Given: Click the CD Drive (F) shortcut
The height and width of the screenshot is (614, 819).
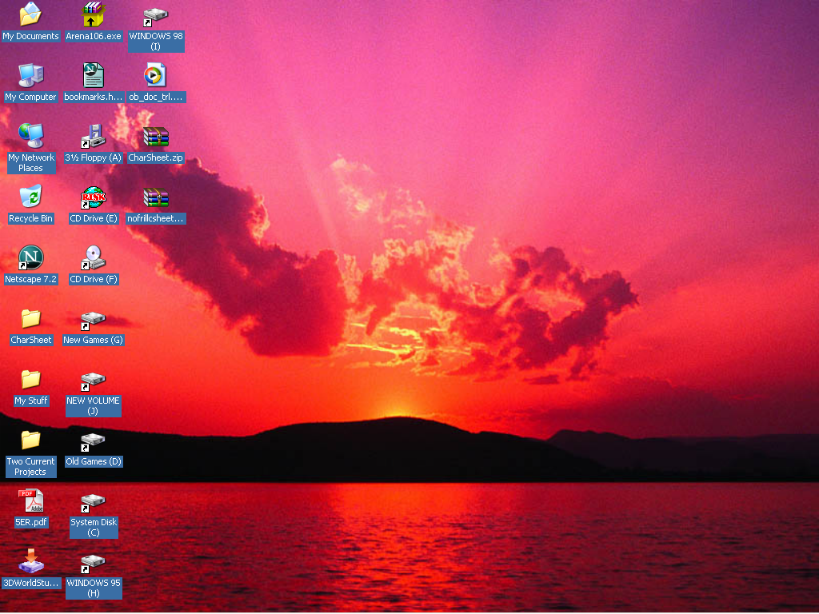Looking at the screenshot, I should (x=94, y=257).
